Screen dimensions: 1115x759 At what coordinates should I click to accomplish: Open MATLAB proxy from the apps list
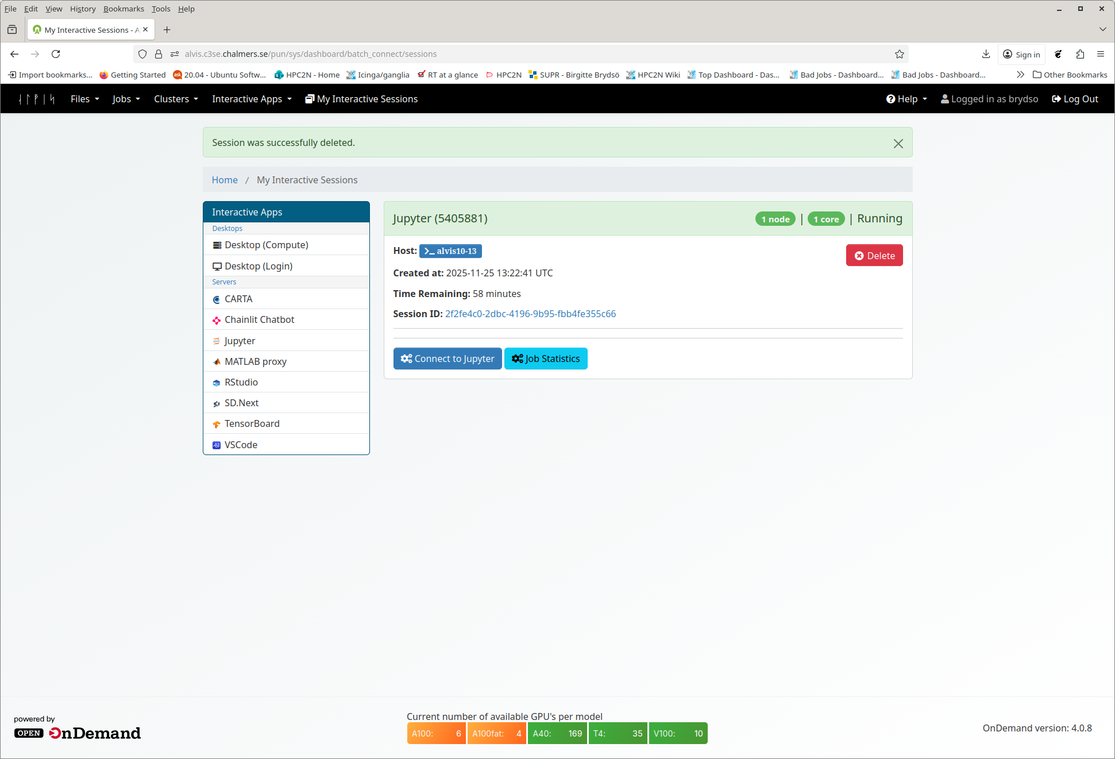point(255,361)
